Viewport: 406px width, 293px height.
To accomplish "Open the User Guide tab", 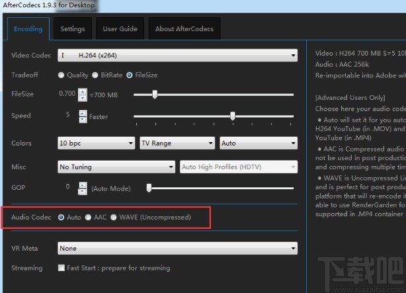I will [120, 28].
